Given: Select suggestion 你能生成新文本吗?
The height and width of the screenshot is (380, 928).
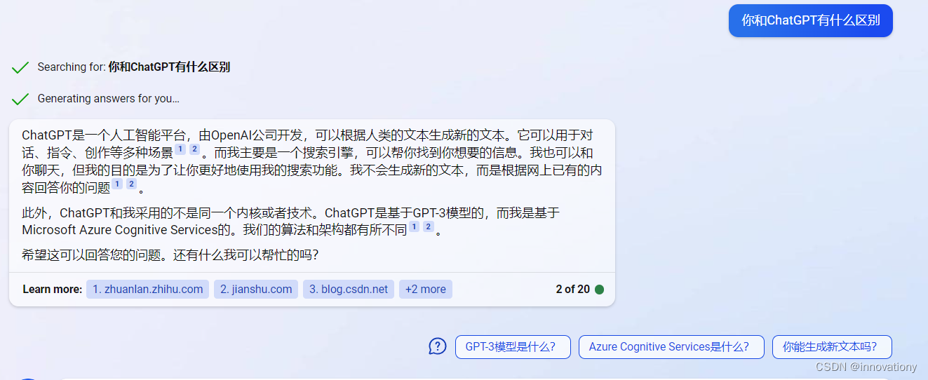Looking at the screenshot, I should 832,347.
